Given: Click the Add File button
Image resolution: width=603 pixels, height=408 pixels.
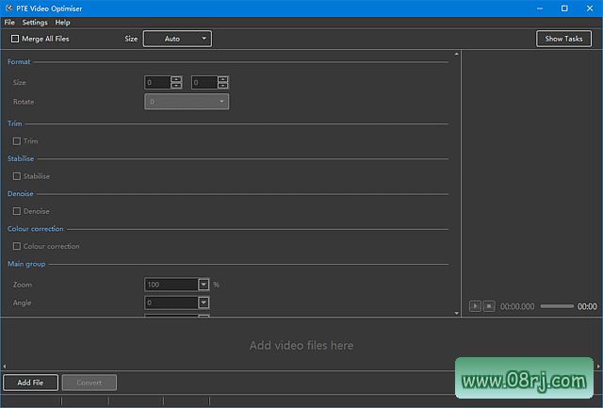Looking at the screenshot, I should 30,383.
